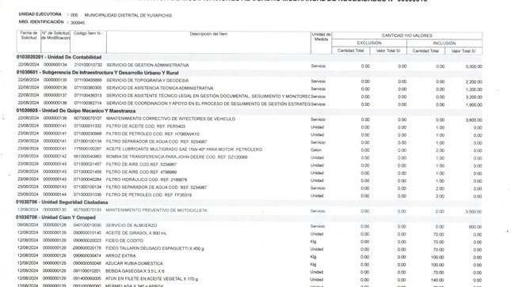This screenshot has height=287, width=511.
Task: Click 'FILTRO DE ACEITE COD. REF. PER5403'
Action: pos(146,127)
